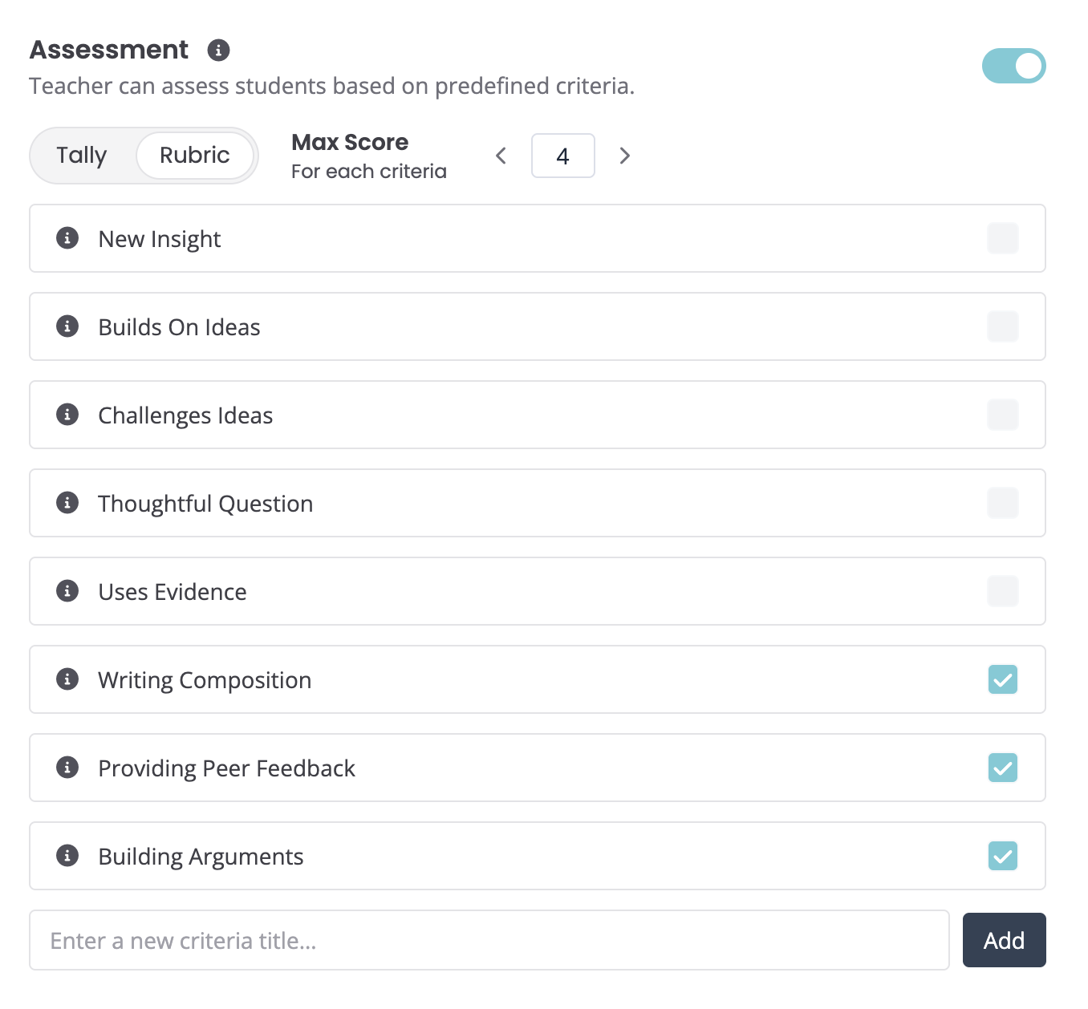Click info icon for Writing Composition
1088x1009 pixels.
tap(67, 679)
